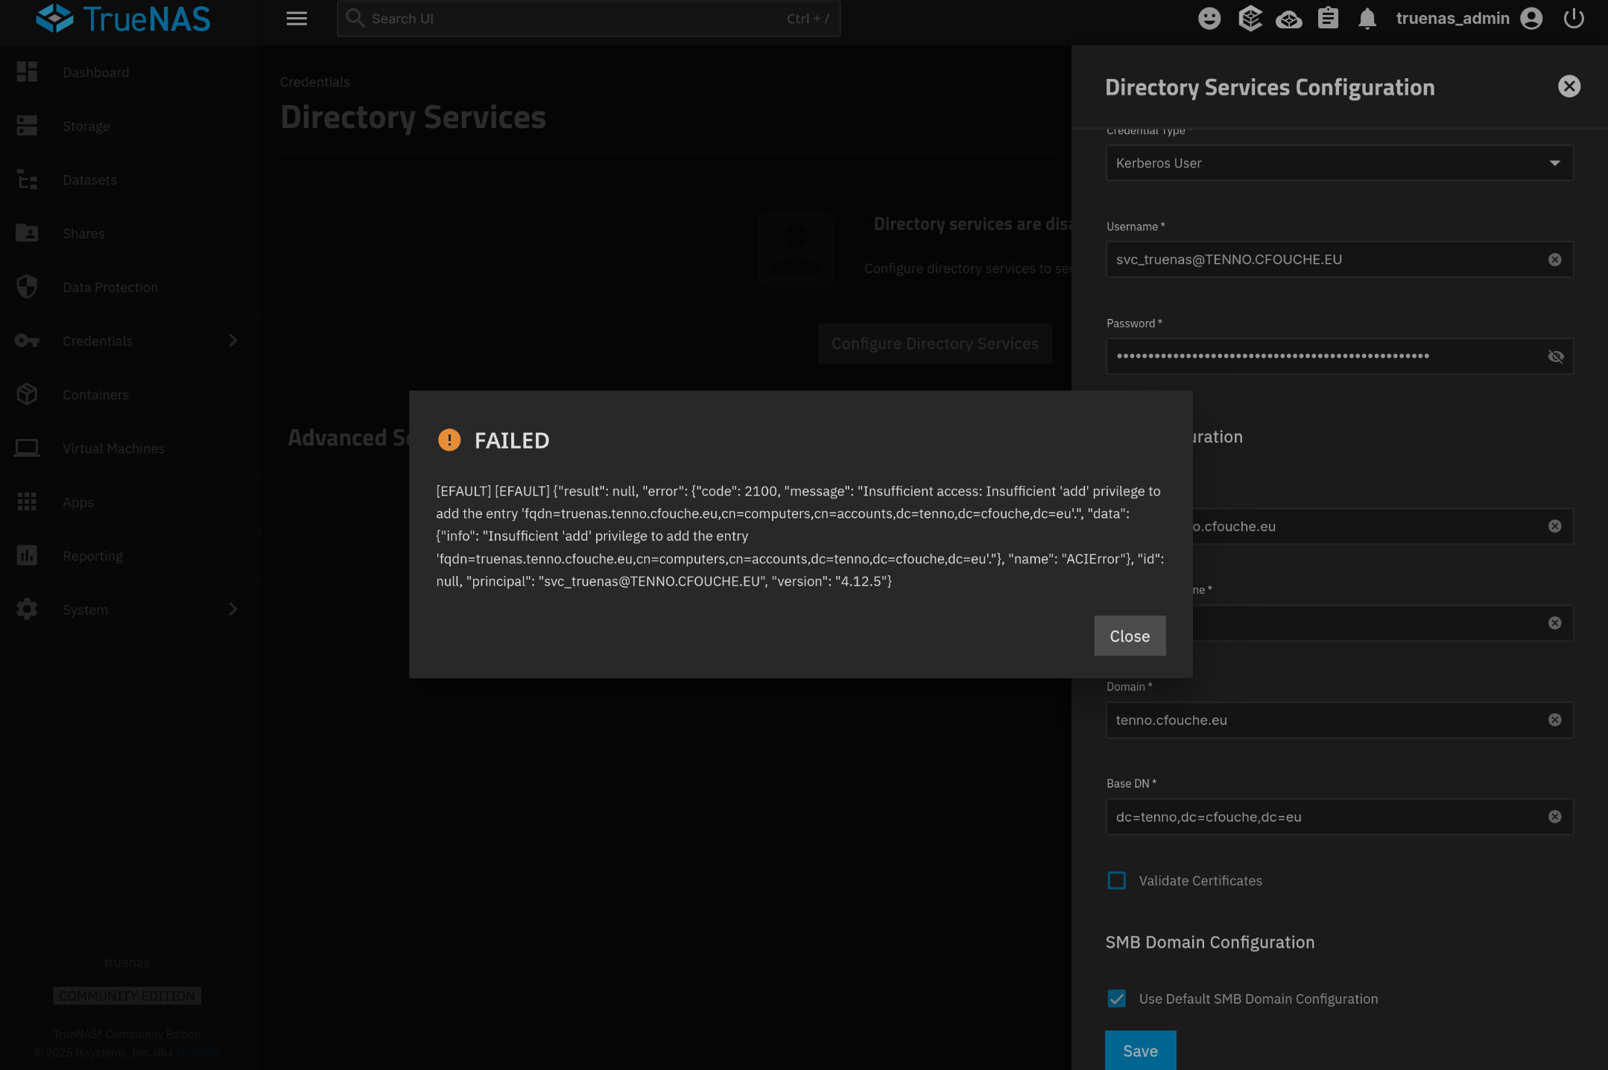1608x1070 pixels.
Task: Open the Datasets menu item
Action: tap(89, 180)
